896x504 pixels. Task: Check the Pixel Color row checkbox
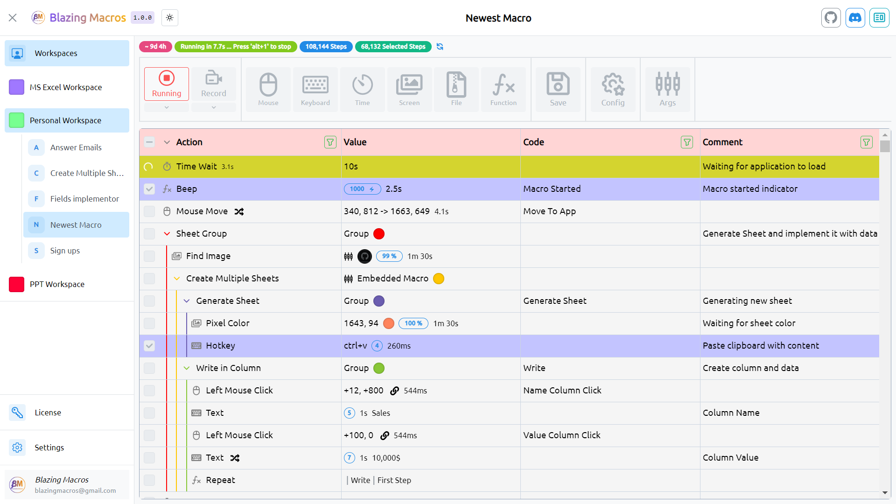(x=149, y=323)
